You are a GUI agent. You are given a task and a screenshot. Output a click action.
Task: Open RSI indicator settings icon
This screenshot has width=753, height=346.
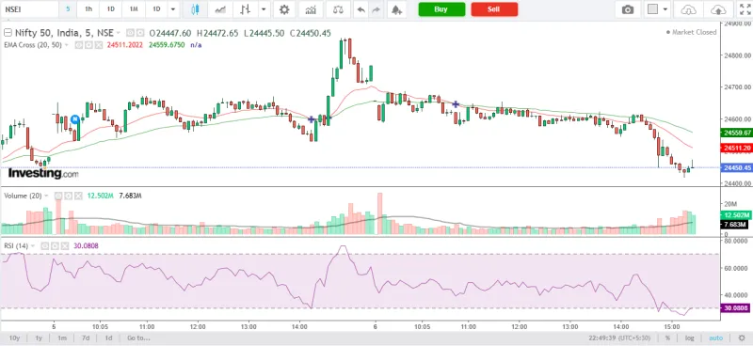pyautogui.click(x=55, y=245)
